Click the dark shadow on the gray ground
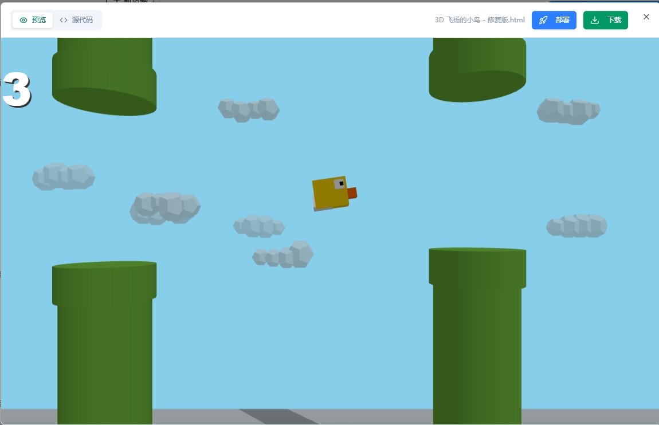Image resolution: width=659 pixels, height=425 pixels. pyautogui.click(x=278, y=416)
